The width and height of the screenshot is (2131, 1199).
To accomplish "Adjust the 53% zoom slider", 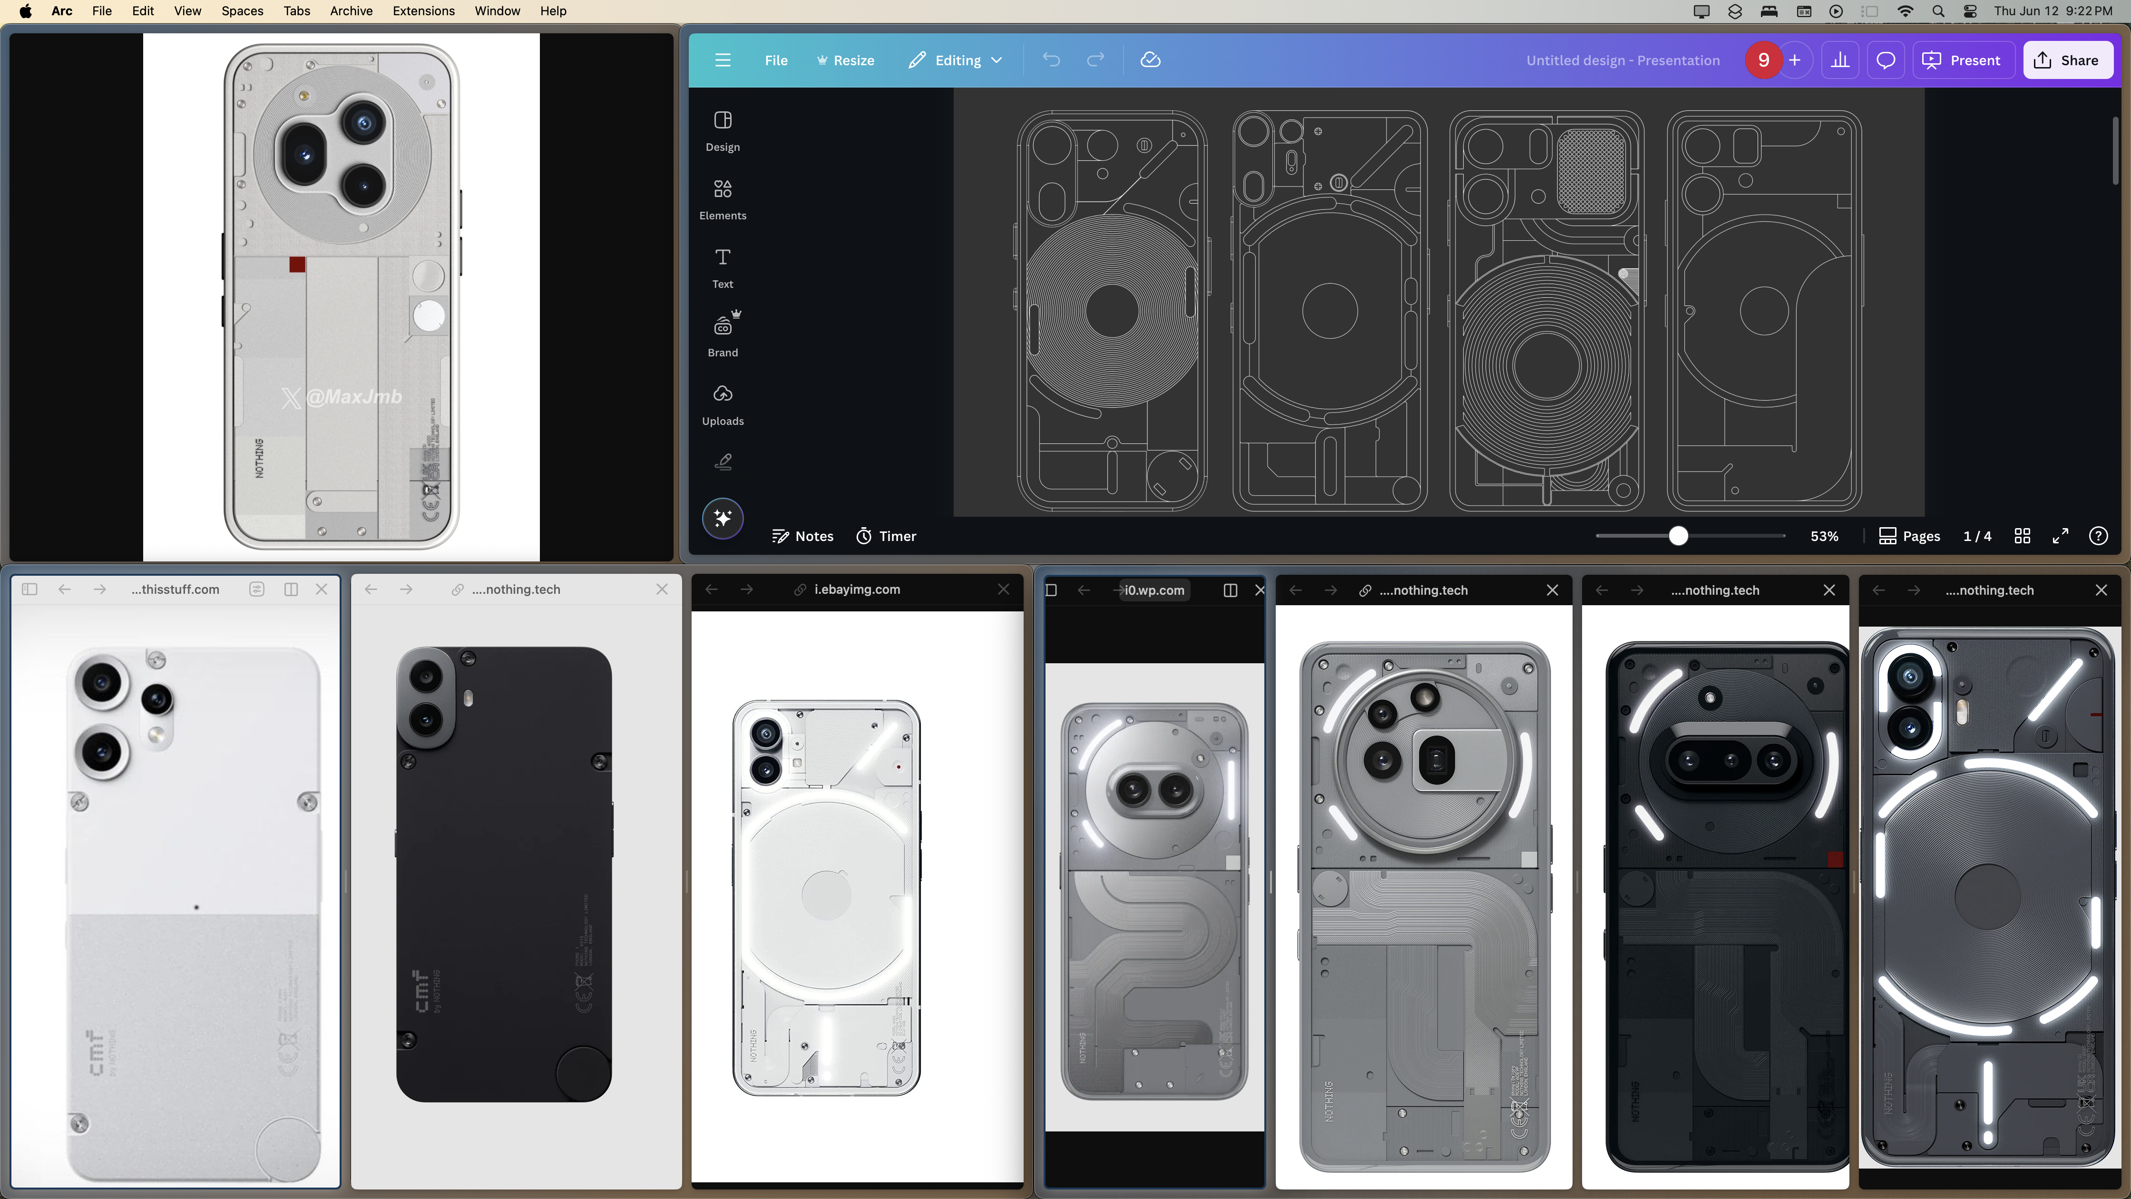I will click(x=1679, y=536).
